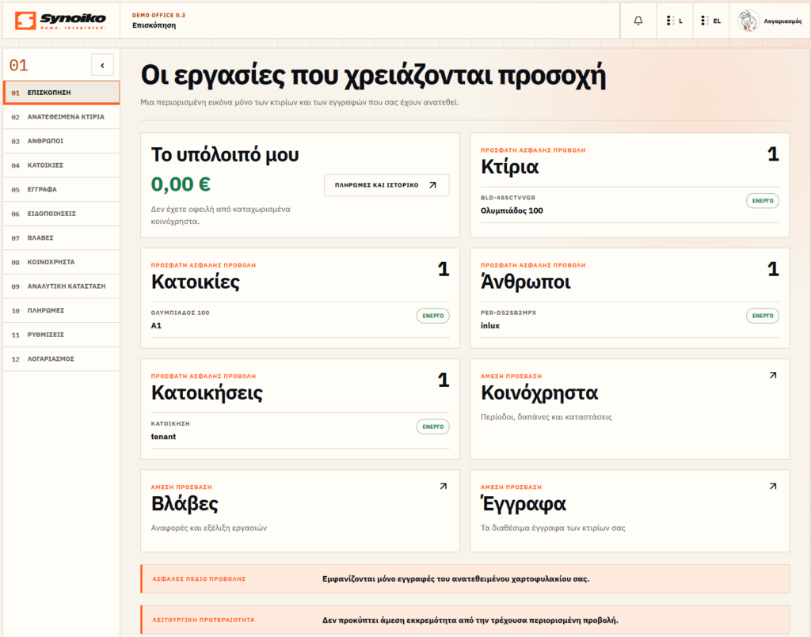Click the 0,00 € balance amount

pyautogui.click(x=181, y=184)
